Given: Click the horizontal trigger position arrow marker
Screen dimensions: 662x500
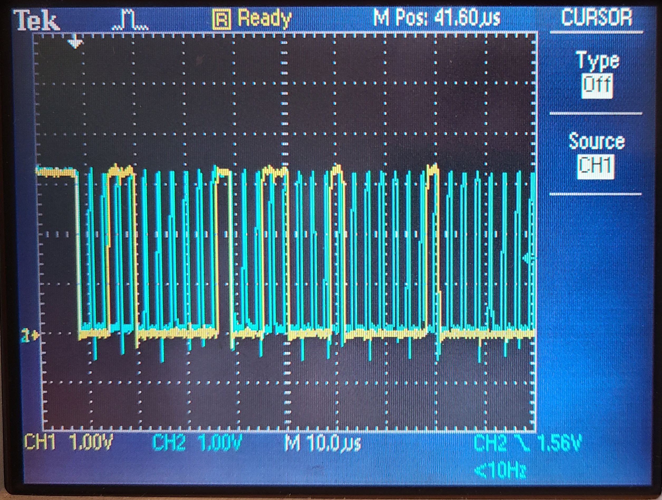Looking at the screenshot, I should click(x=75, y=42).
